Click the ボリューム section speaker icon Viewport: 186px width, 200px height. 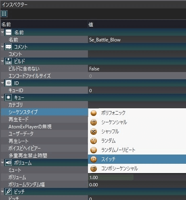(x=8, y=163)
